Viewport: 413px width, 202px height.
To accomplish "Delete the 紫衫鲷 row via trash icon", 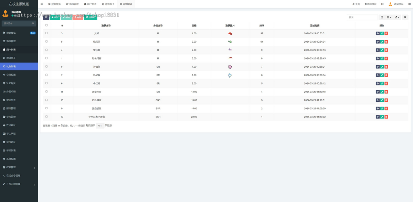I will pos(386,50).
